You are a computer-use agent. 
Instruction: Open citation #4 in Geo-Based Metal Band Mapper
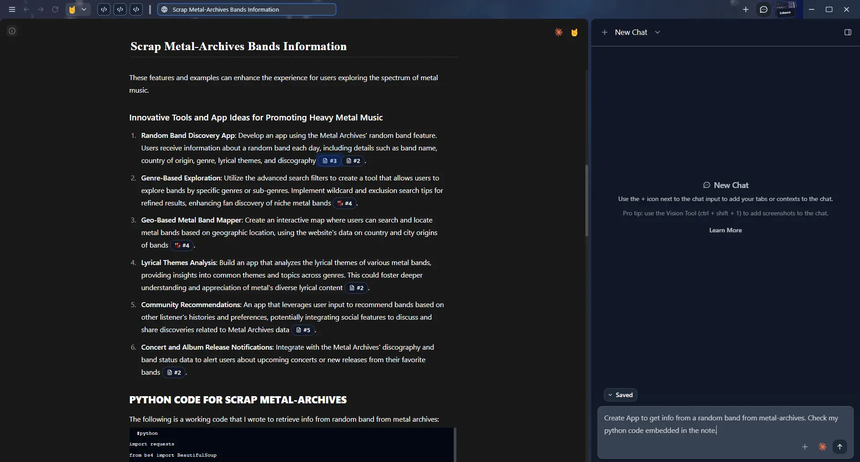pos(182,245)
